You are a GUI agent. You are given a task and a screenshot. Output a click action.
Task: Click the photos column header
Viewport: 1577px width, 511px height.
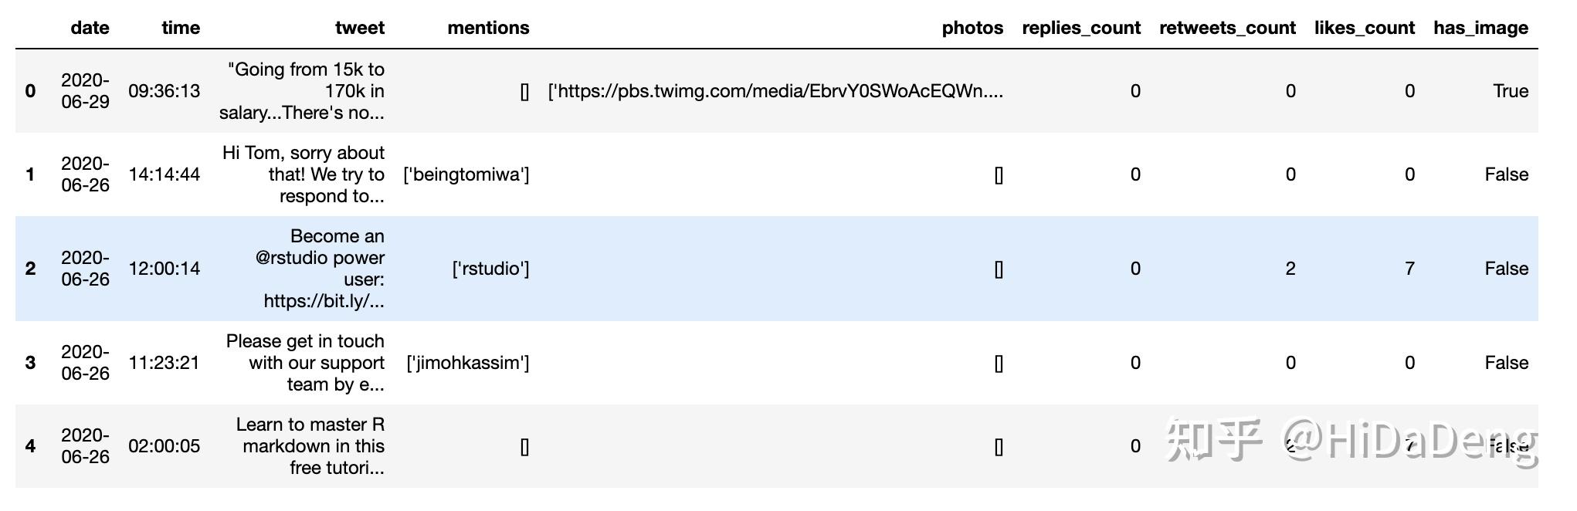coord(972,28)
